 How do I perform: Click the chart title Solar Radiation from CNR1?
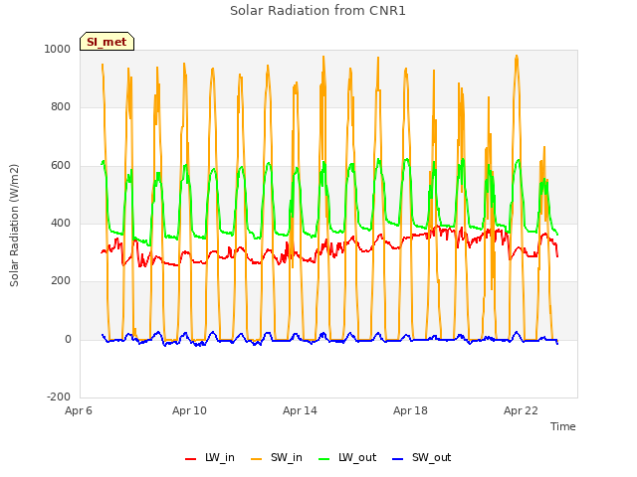(x=318, y=11)
